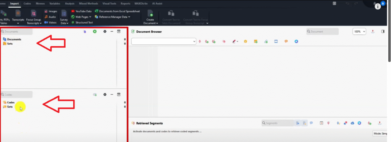Click the new code icon in Codes panel
391x142 pixels.
(x=95, y=94)
